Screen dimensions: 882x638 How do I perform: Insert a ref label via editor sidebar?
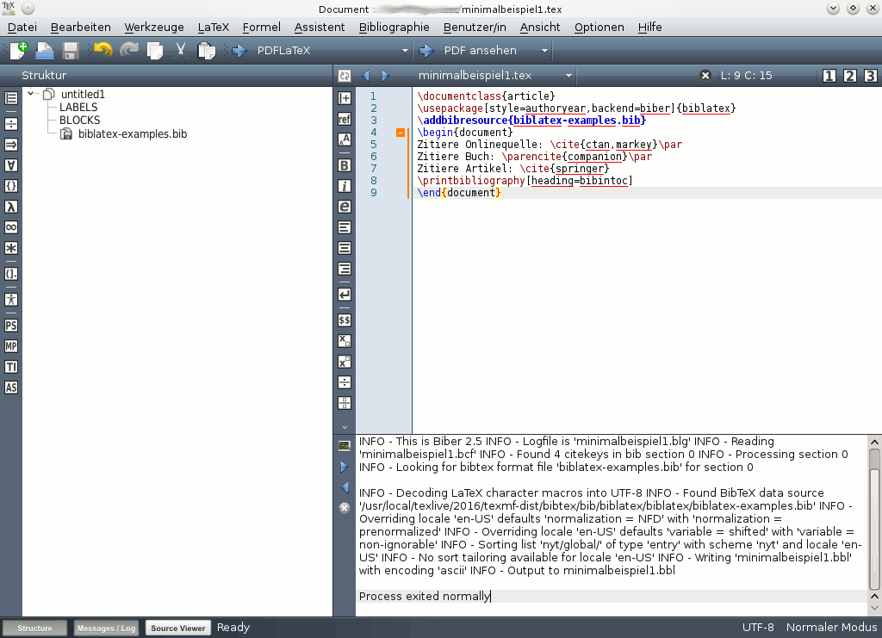pos(345,119)
